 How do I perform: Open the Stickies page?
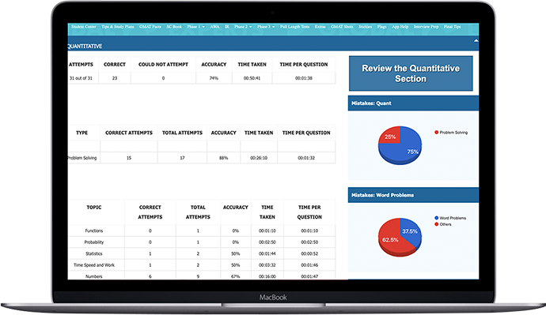[x=366, y=27]
